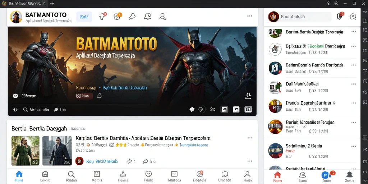Open the post footer three-dot menu
This screenshot has width=368, height=184.
coord(250,161)
